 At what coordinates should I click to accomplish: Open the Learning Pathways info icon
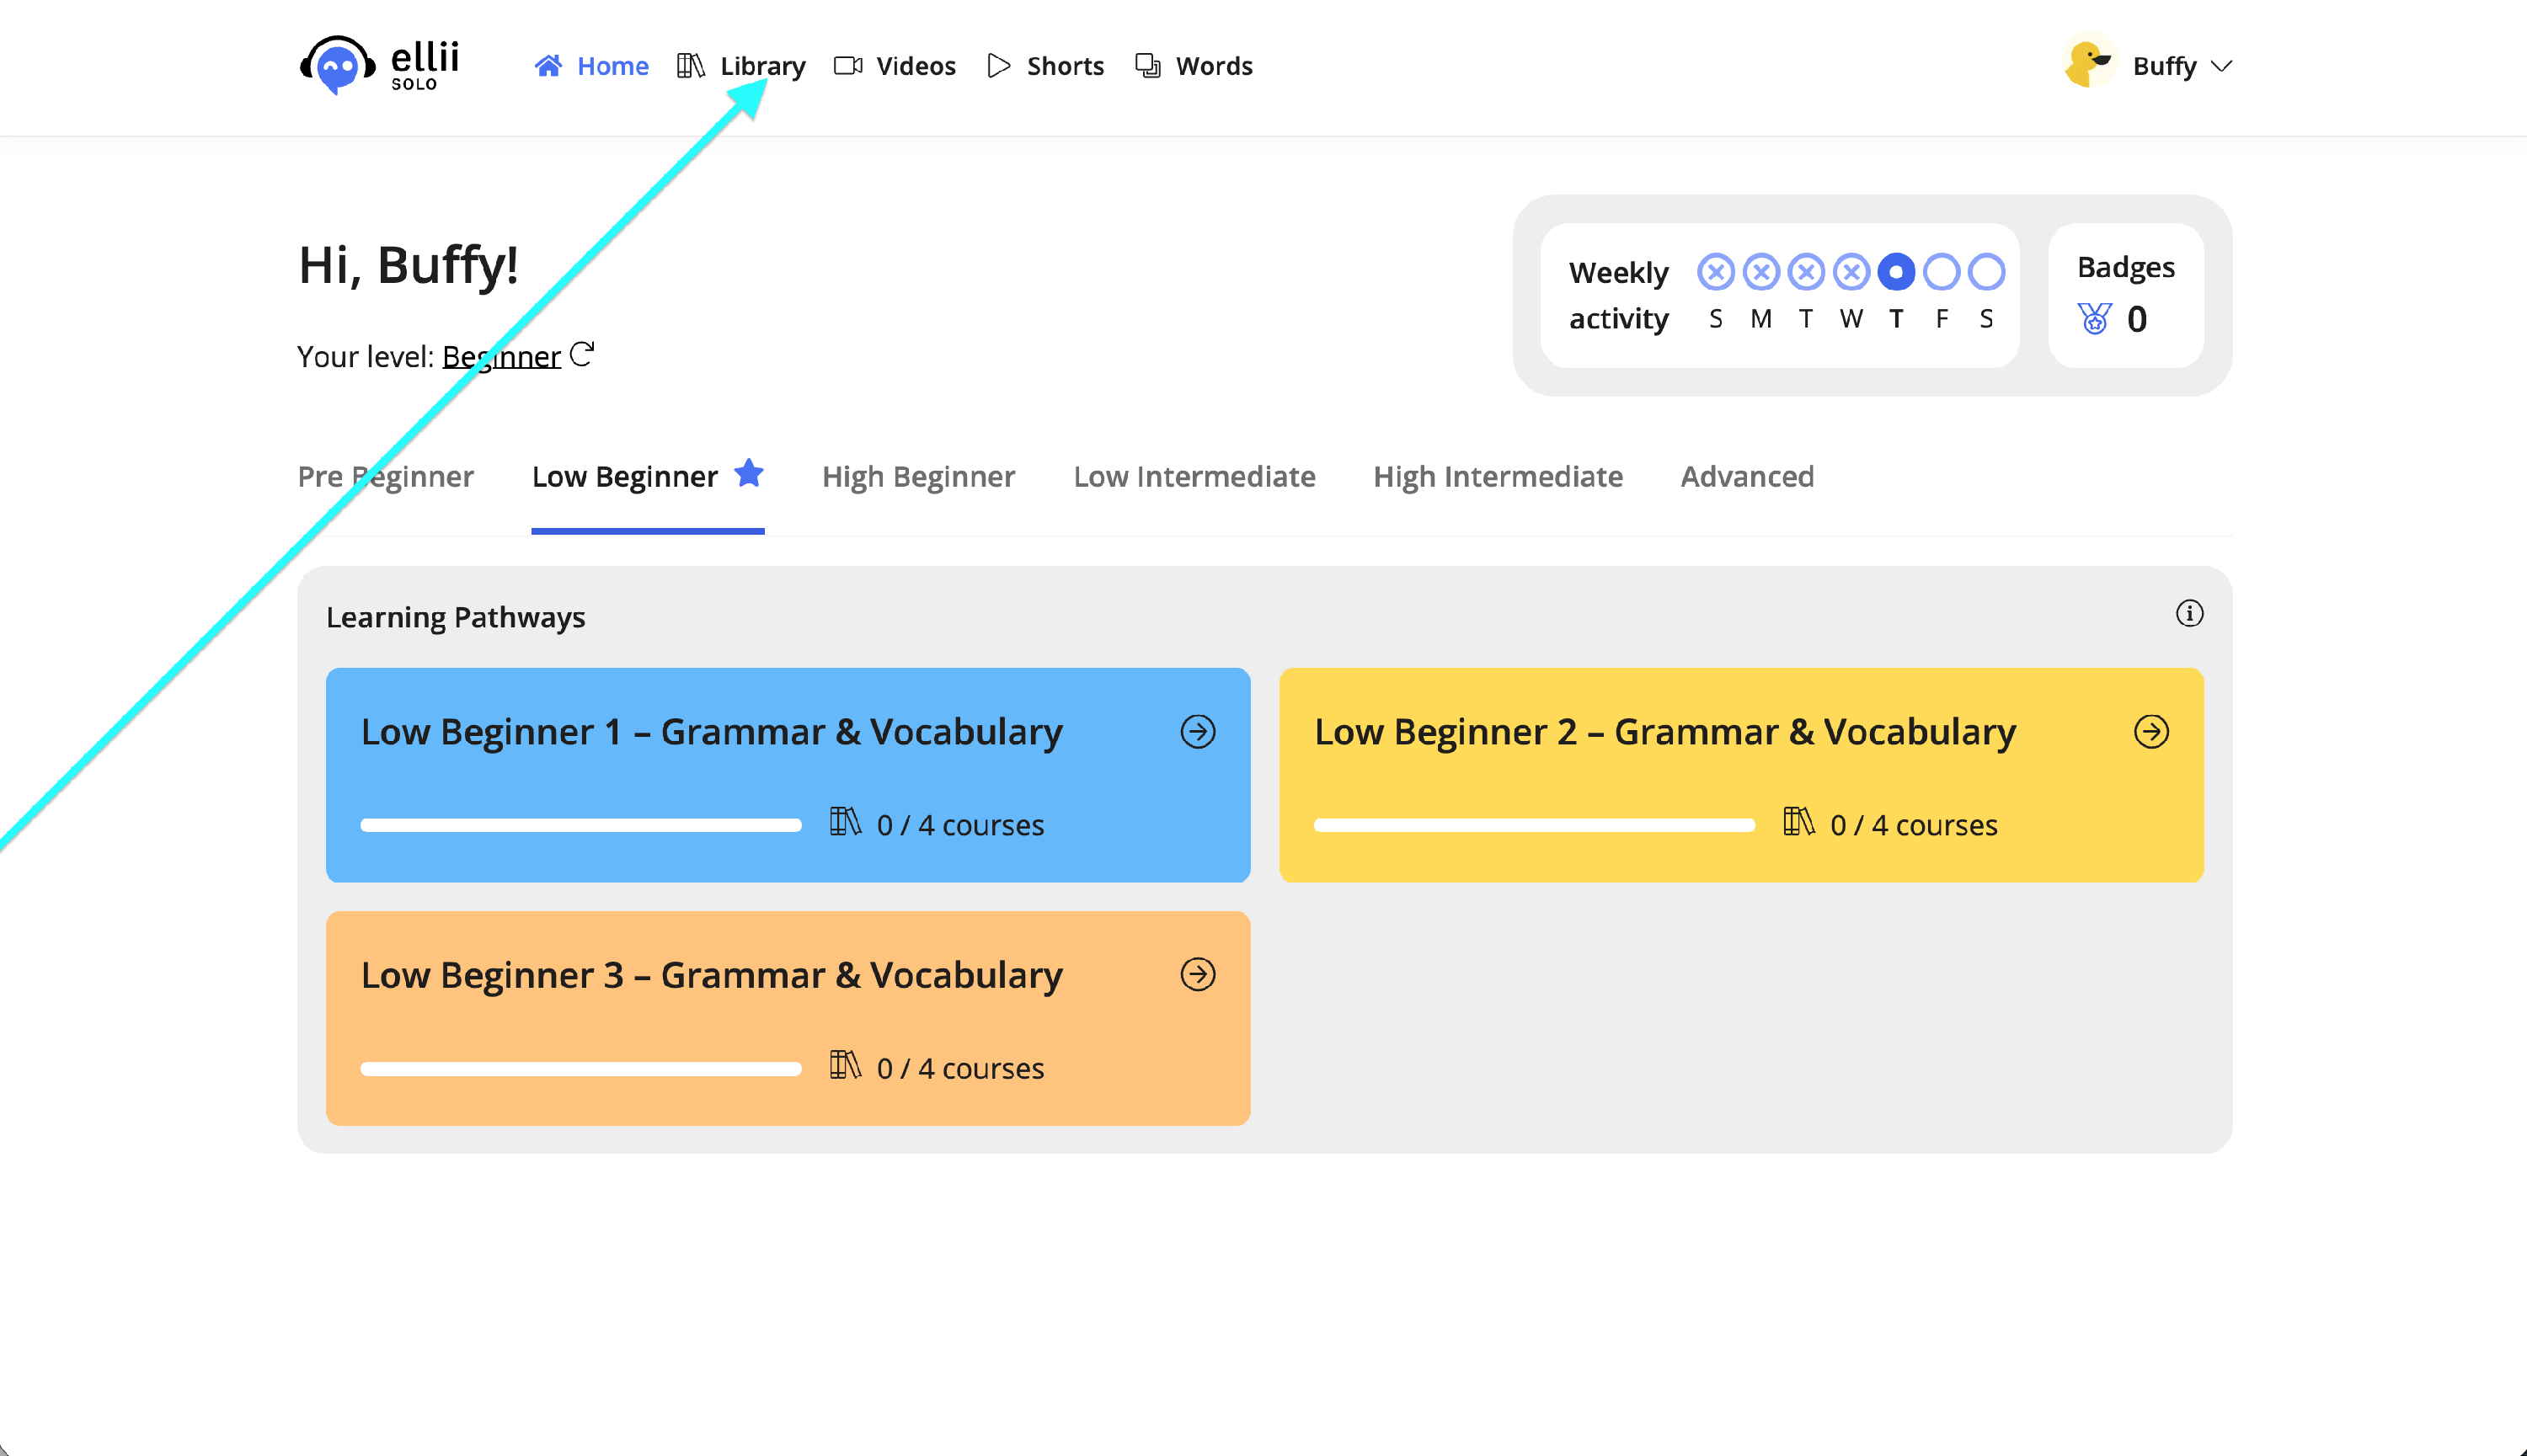click(2188, 613)
